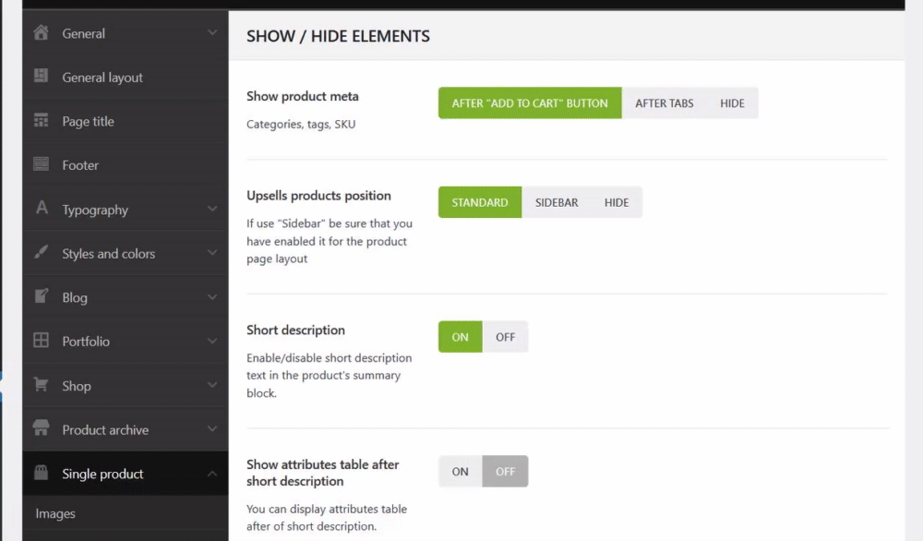Click the Page title icon
The width and height of the screenshot is (923, 541).
coord(42,120)
